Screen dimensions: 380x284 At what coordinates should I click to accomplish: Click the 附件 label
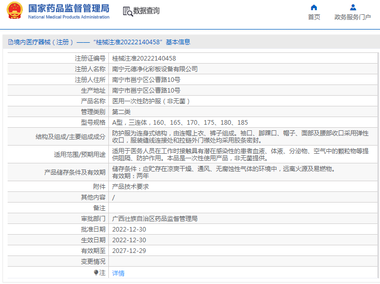click(x=99, y=187)
